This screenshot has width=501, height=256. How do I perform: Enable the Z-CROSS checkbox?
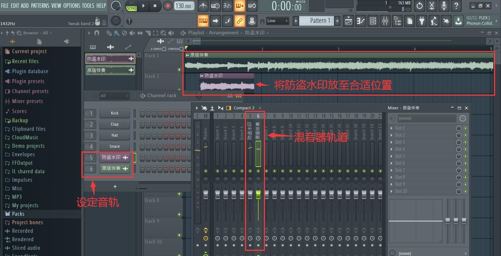pyautogui.click(x=164, y=48)
